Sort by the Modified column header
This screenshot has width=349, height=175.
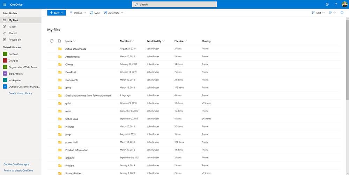point(125,41)
